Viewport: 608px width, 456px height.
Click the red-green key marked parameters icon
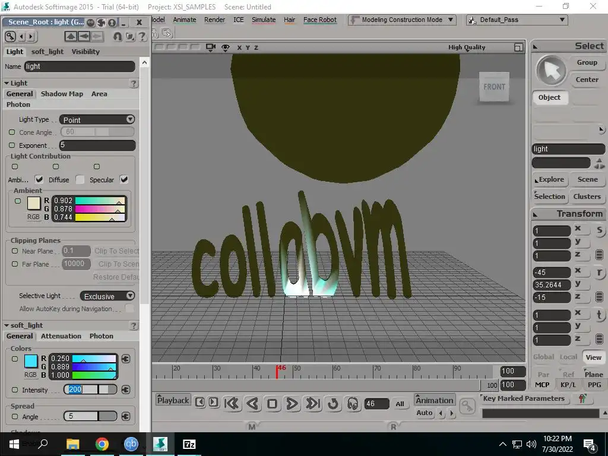(582, 398)
